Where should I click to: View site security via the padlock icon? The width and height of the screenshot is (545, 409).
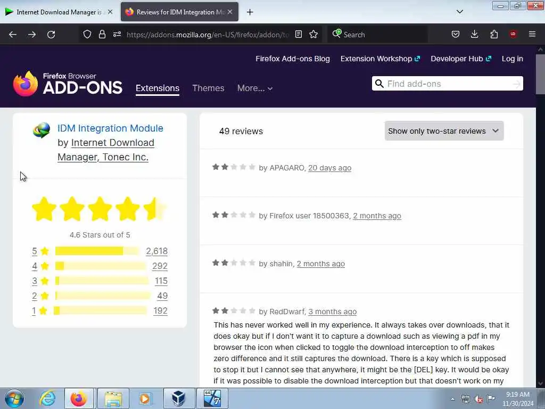coord(102,35)
